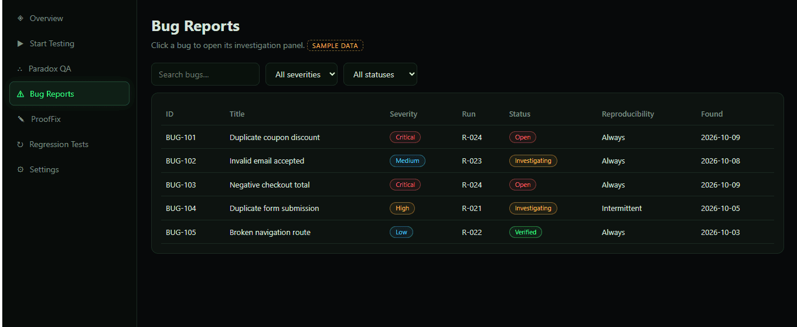Click the SAMPLE DATA badge

[x=335, y=46]
